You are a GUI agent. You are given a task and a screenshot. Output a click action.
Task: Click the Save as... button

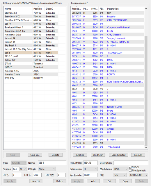coord(35,155)
